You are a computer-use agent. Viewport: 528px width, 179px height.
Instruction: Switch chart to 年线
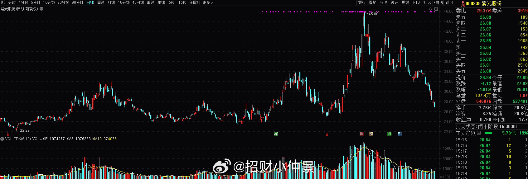click(x=161, y=2)
